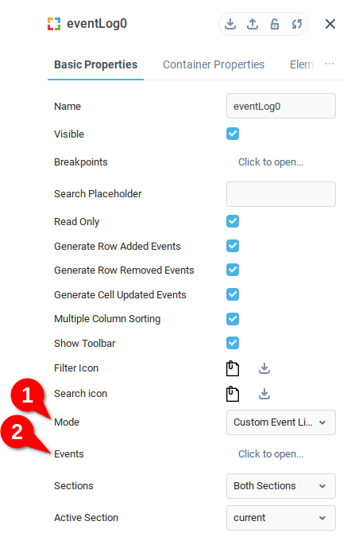Viewport: 351px width, 537px height.
Task: Toggle the Read Only checkbox
Action: point(233,221)
